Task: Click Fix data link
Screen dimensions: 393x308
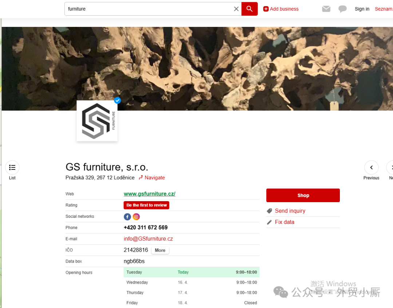Action: (x=285, y=222)
